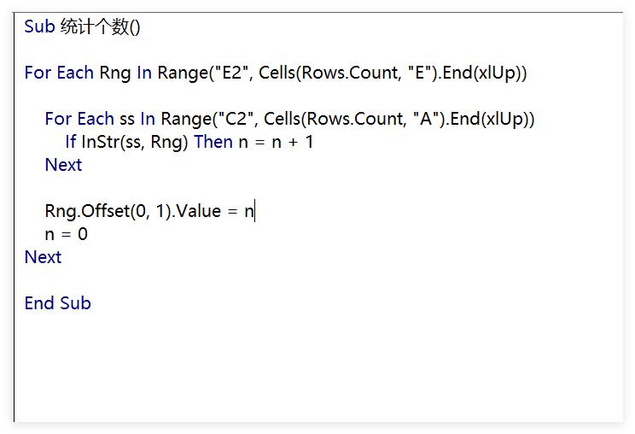Click InStr(ss, Rng) function call

(x=135, y=142)
